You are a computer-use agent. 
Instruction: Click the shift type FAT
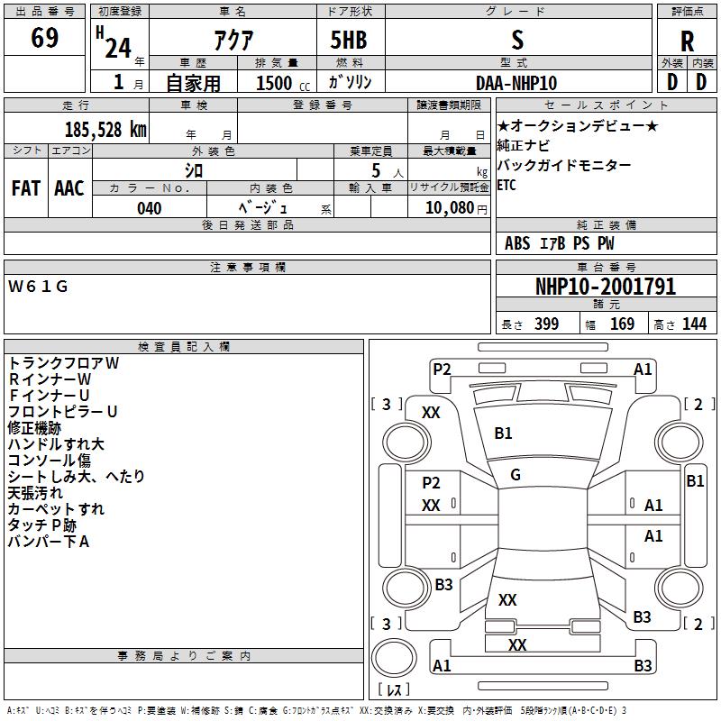(26, 188)
